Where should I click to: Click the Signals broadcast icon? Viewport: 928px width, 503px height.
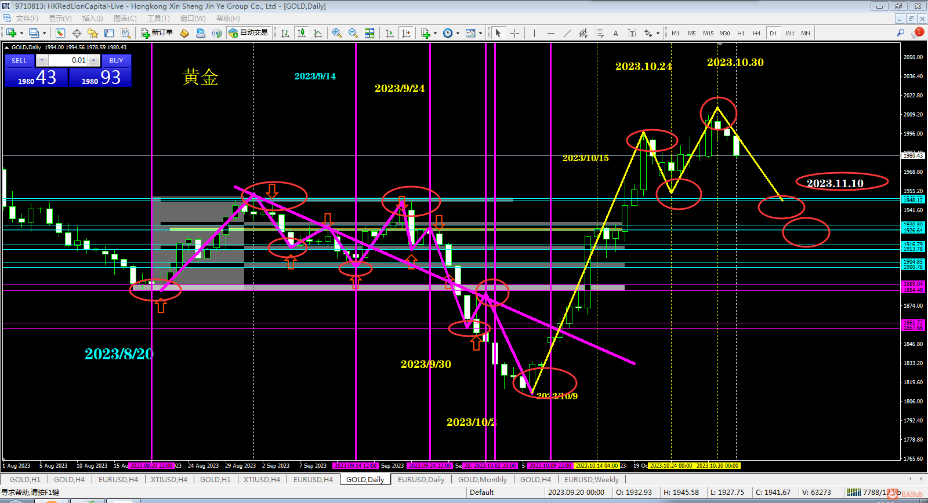pyautogui.click(x=217, y=33)
